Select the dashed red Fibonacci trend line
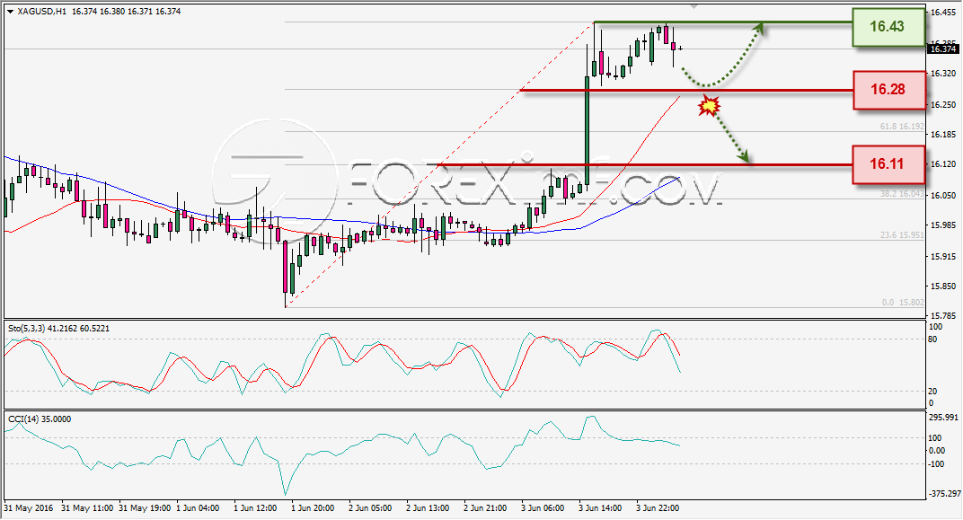The height and width of the screenshot is (520, 963). [x=440, y=163]
